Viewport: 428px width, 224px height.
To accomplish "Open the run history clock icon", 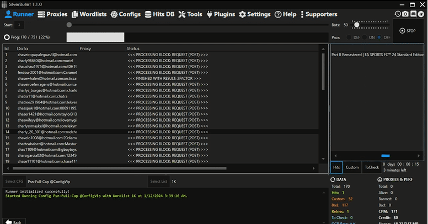I will [x=398, y=14].
